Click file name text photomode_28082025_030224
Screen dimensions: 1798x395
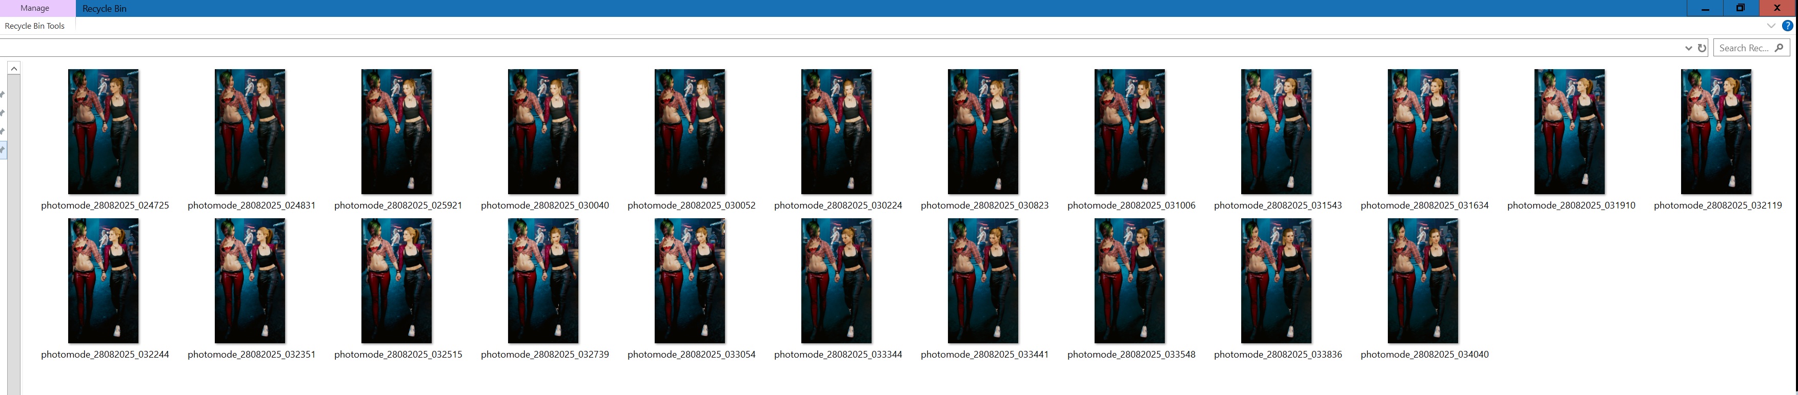838,205
